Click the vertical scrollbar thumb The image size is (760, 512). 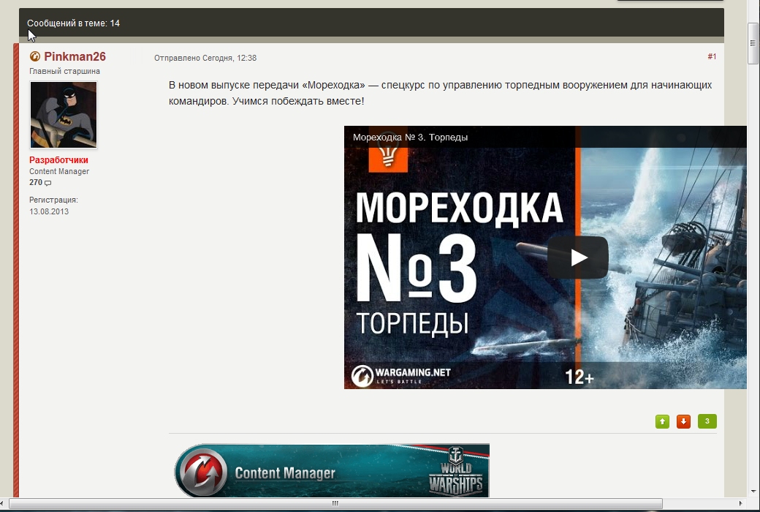753,42
